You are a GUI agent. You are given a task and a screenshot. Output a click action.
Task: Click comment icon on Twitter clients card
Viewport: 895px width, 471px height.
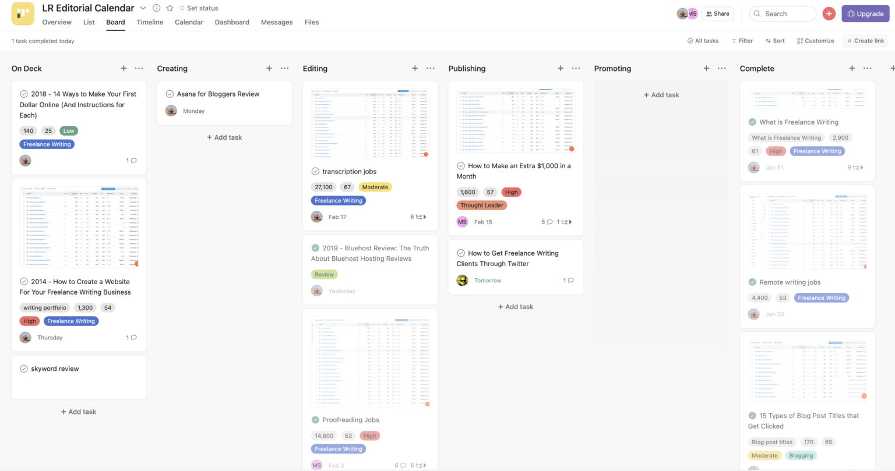[570, 281]
